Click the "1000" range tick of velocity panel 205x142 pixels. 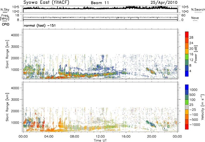click(x=15, y=123)
